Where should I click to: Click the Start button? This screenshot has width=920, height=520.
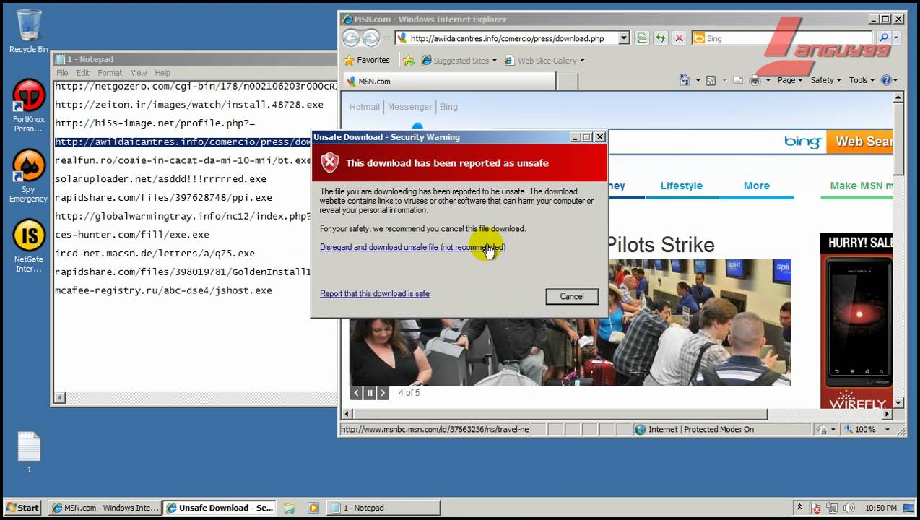point(22,508)
